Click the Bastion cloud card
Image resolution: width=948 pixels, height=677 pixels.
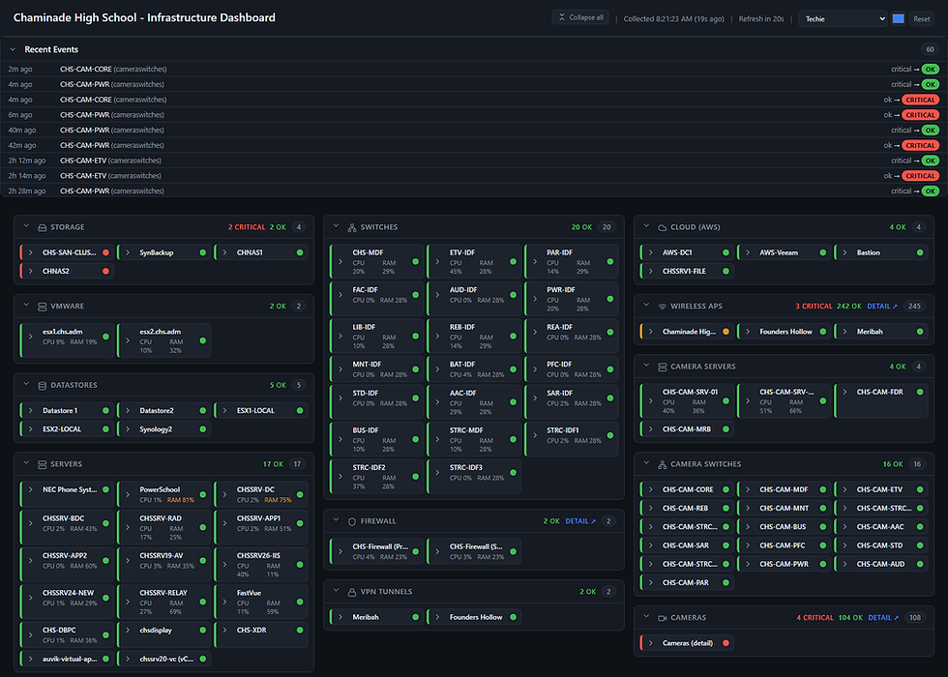[x=881, y=252]
